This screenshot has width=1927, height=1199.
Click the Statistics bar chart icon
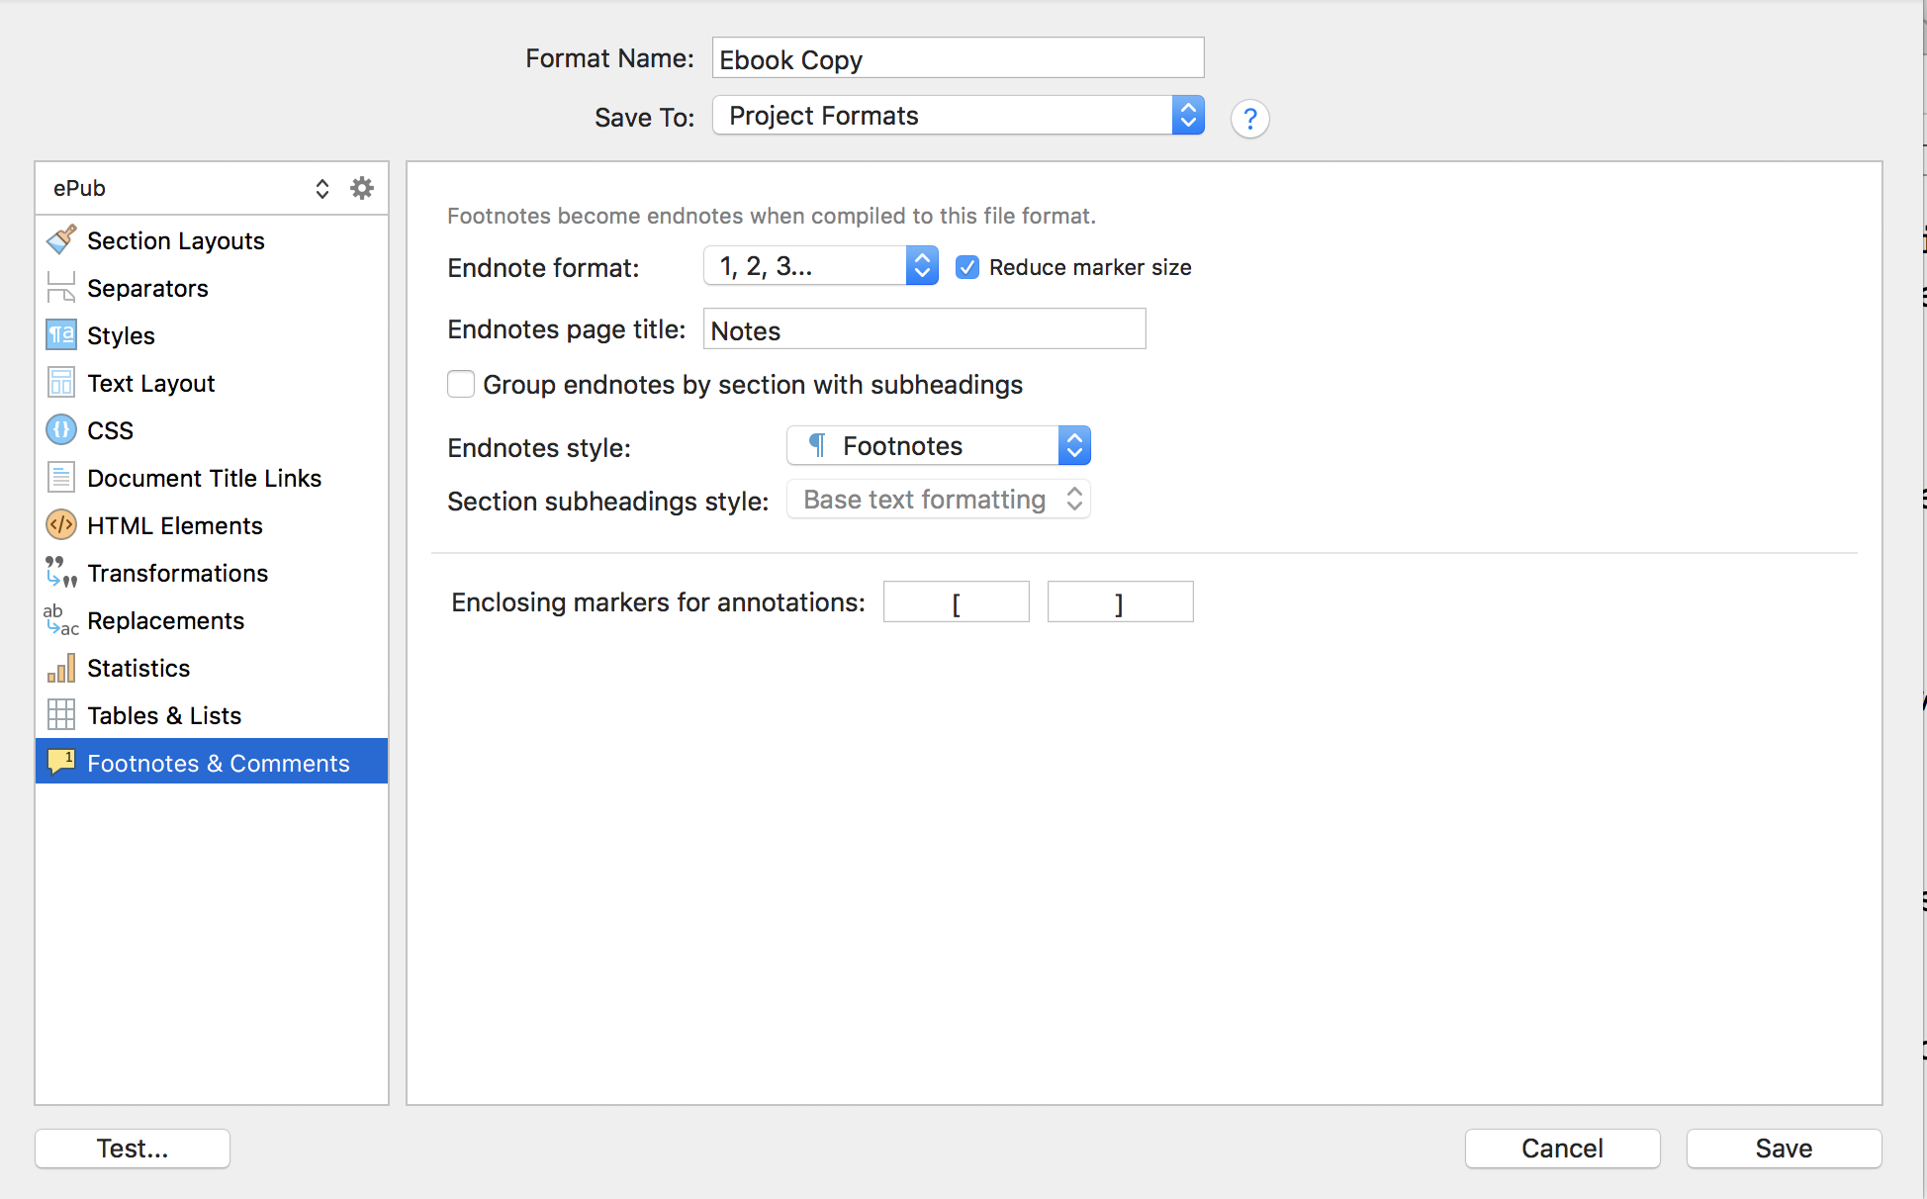[61, 667]
